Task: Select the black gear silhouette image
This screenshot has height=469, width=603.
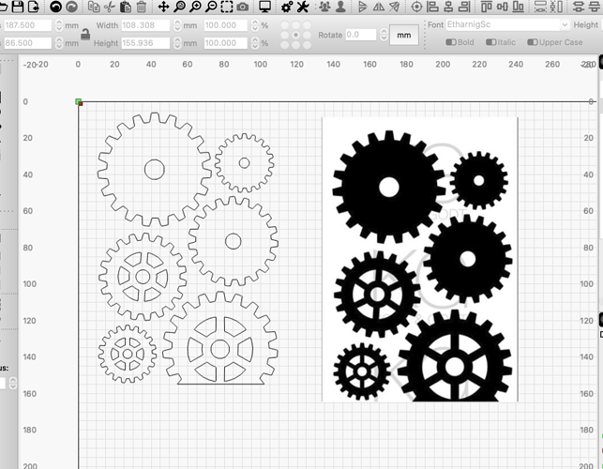Action: tap(420, 260)
